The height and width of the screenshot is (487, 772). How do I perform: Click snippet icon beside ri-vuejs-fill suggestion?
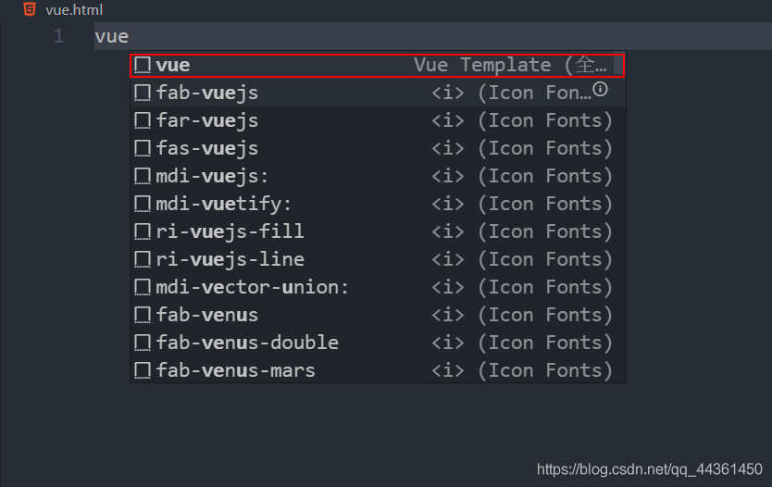click(x=143, y=231)
